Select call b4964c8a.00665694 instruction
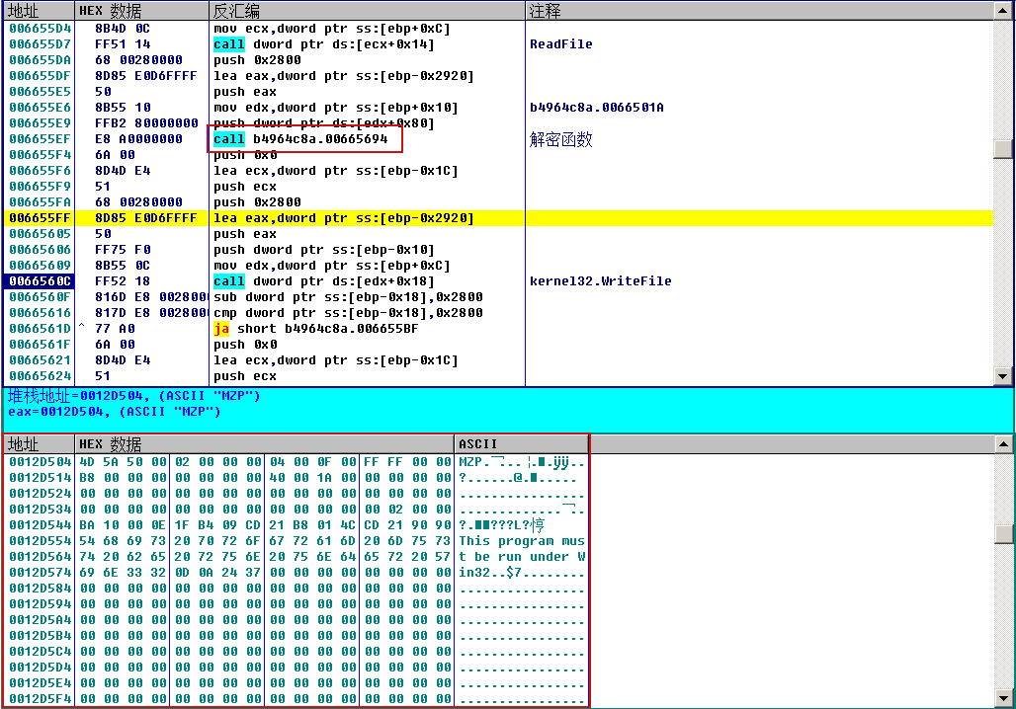The height and width of the screenshot is (709, 1016). pos(300,139)
